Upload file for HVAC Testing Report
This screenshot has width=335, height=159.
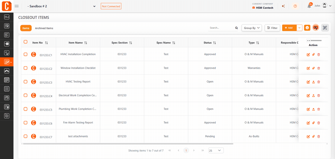pos(313,82)
